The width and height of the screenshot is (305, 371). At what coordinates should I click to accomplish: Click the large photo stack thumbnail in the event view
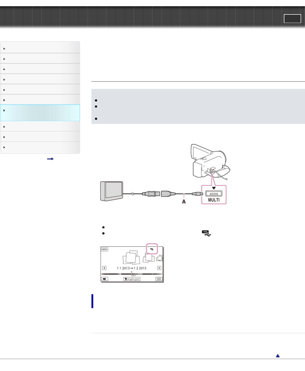131,257
